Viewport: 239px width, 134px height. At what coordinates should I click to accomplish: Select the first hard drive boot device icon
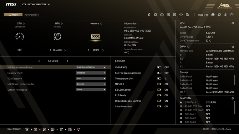point(27,129)
